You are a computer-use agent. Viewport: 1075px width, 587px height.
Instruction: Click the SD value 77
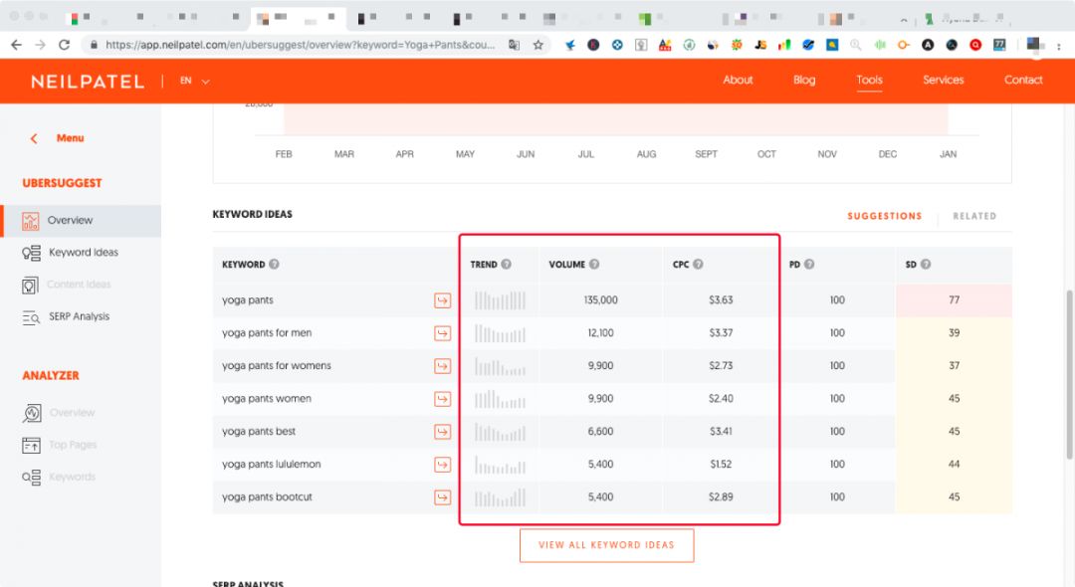tap(954, 300)
